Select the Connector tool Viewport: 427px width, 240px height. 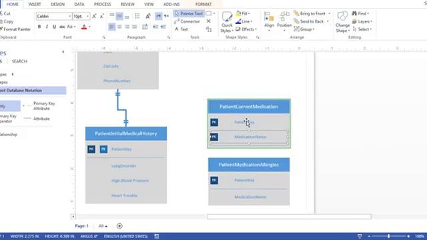187,21
